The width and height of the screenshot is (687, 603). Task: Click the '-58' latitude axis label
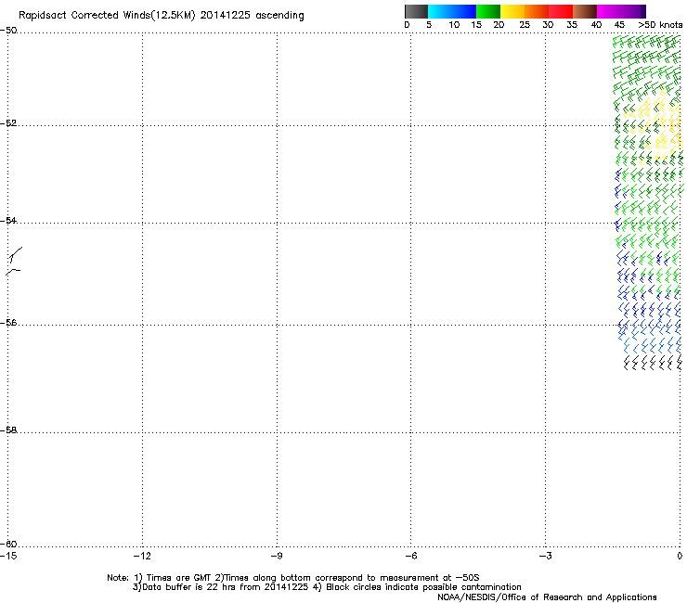point(8,430)
